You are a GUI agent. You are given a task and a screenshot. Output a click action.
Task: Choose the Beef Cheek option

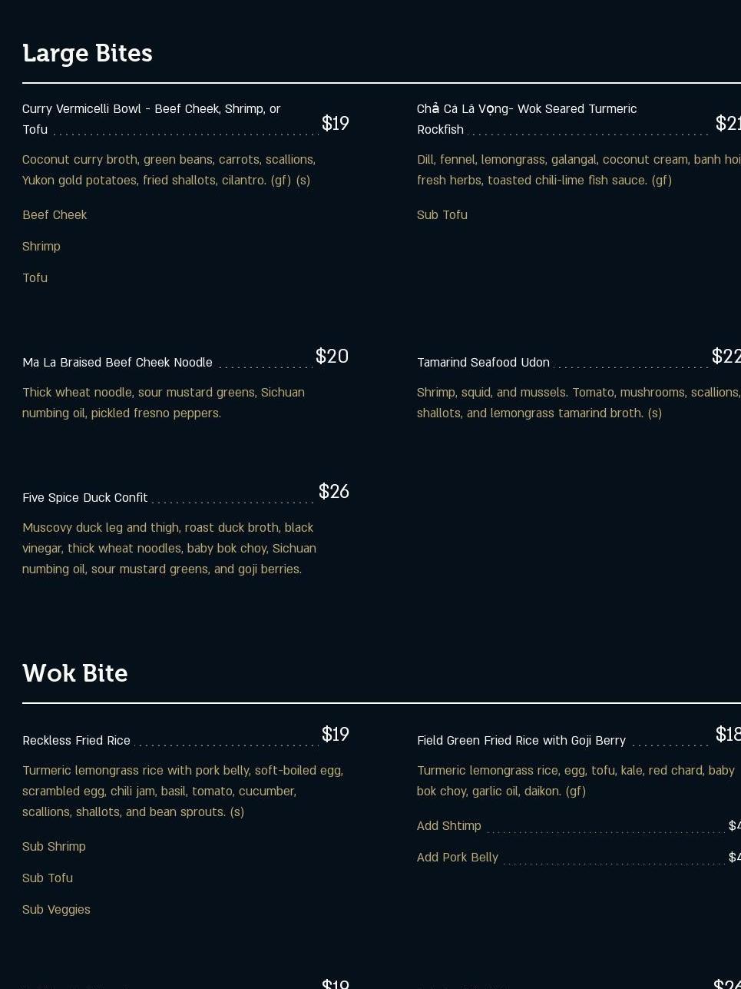pyautogui.click(x=55, y=215)
